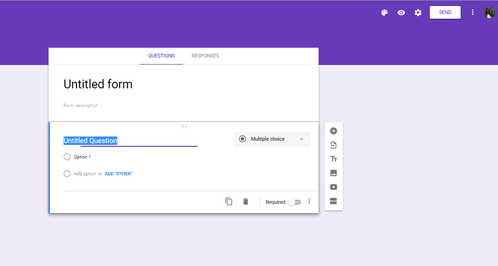The width and height of the screenshot is (498, 266).
Task: Open the color palette theme customizer
Action: [x=384, y=13]
